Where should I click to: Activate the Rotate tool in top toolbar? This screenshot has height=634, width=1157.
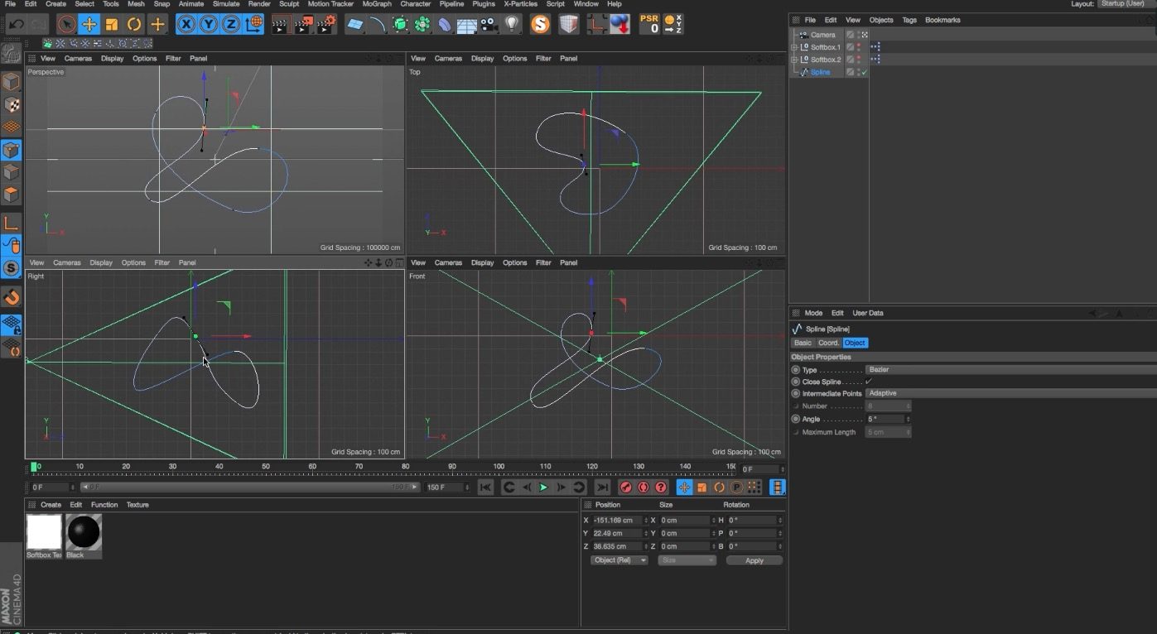click(x=133, y=24)
